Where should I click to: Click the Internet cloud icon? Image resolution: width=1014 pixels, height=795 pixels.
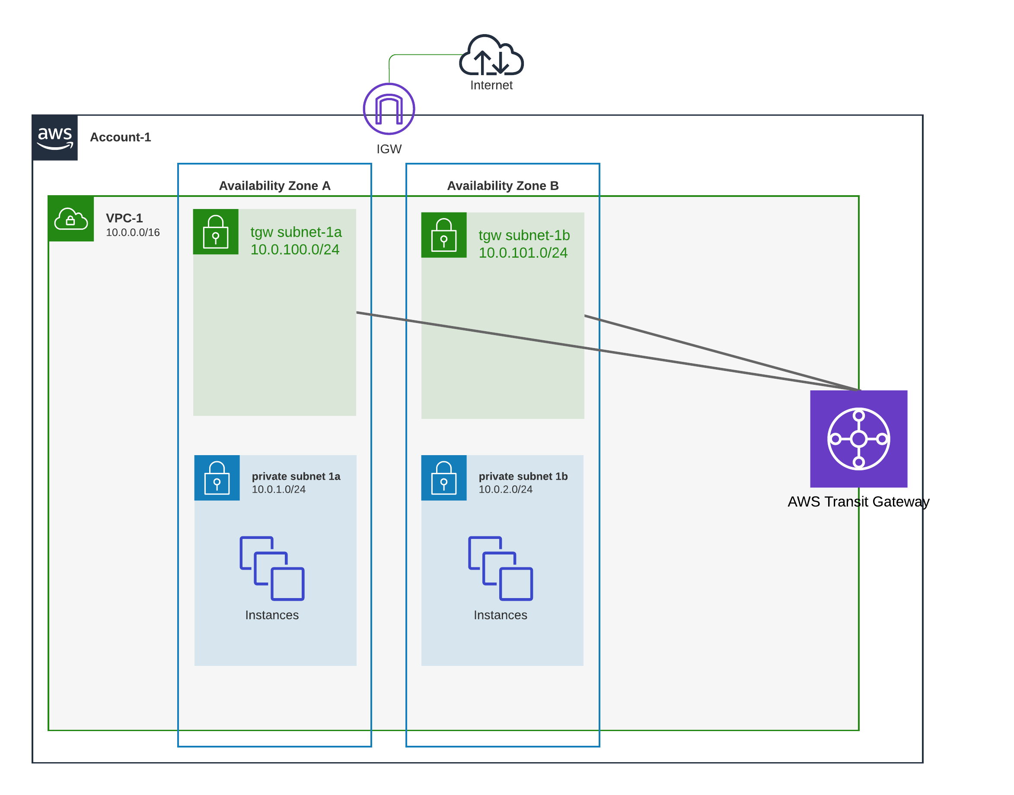[x=491, y=55]
